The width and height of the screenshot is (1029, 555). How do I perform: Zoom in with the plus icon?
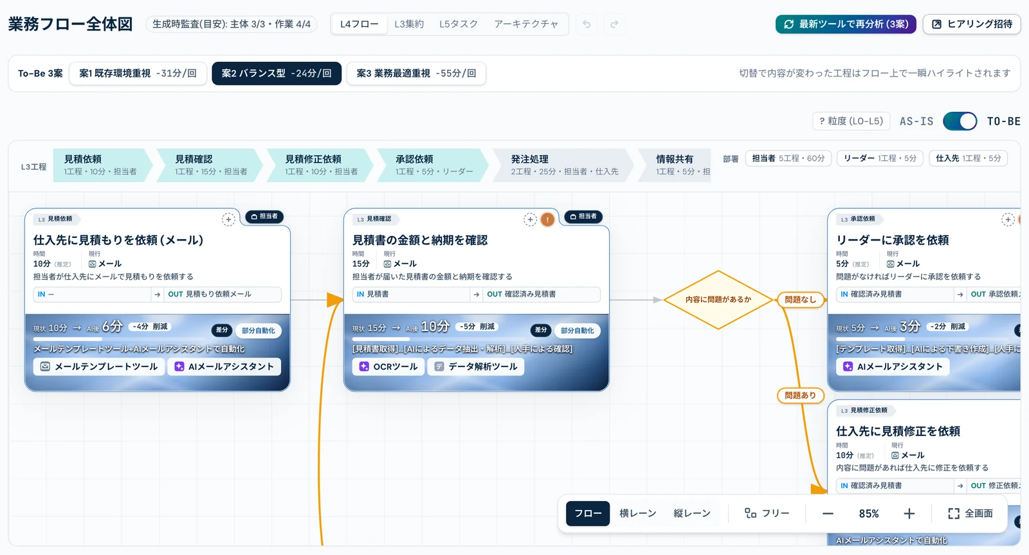[909, 513]
